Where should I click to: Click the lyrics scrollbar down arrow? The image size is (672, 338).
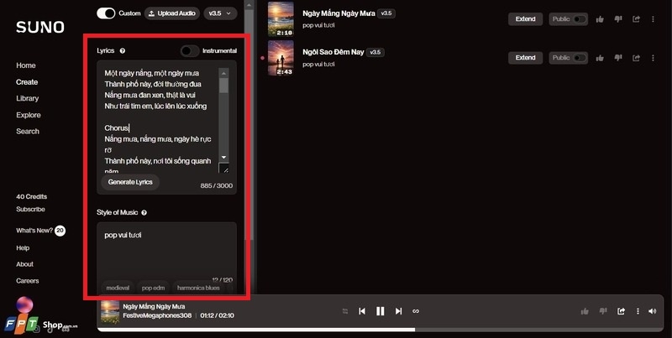click(x=223, y=158)
